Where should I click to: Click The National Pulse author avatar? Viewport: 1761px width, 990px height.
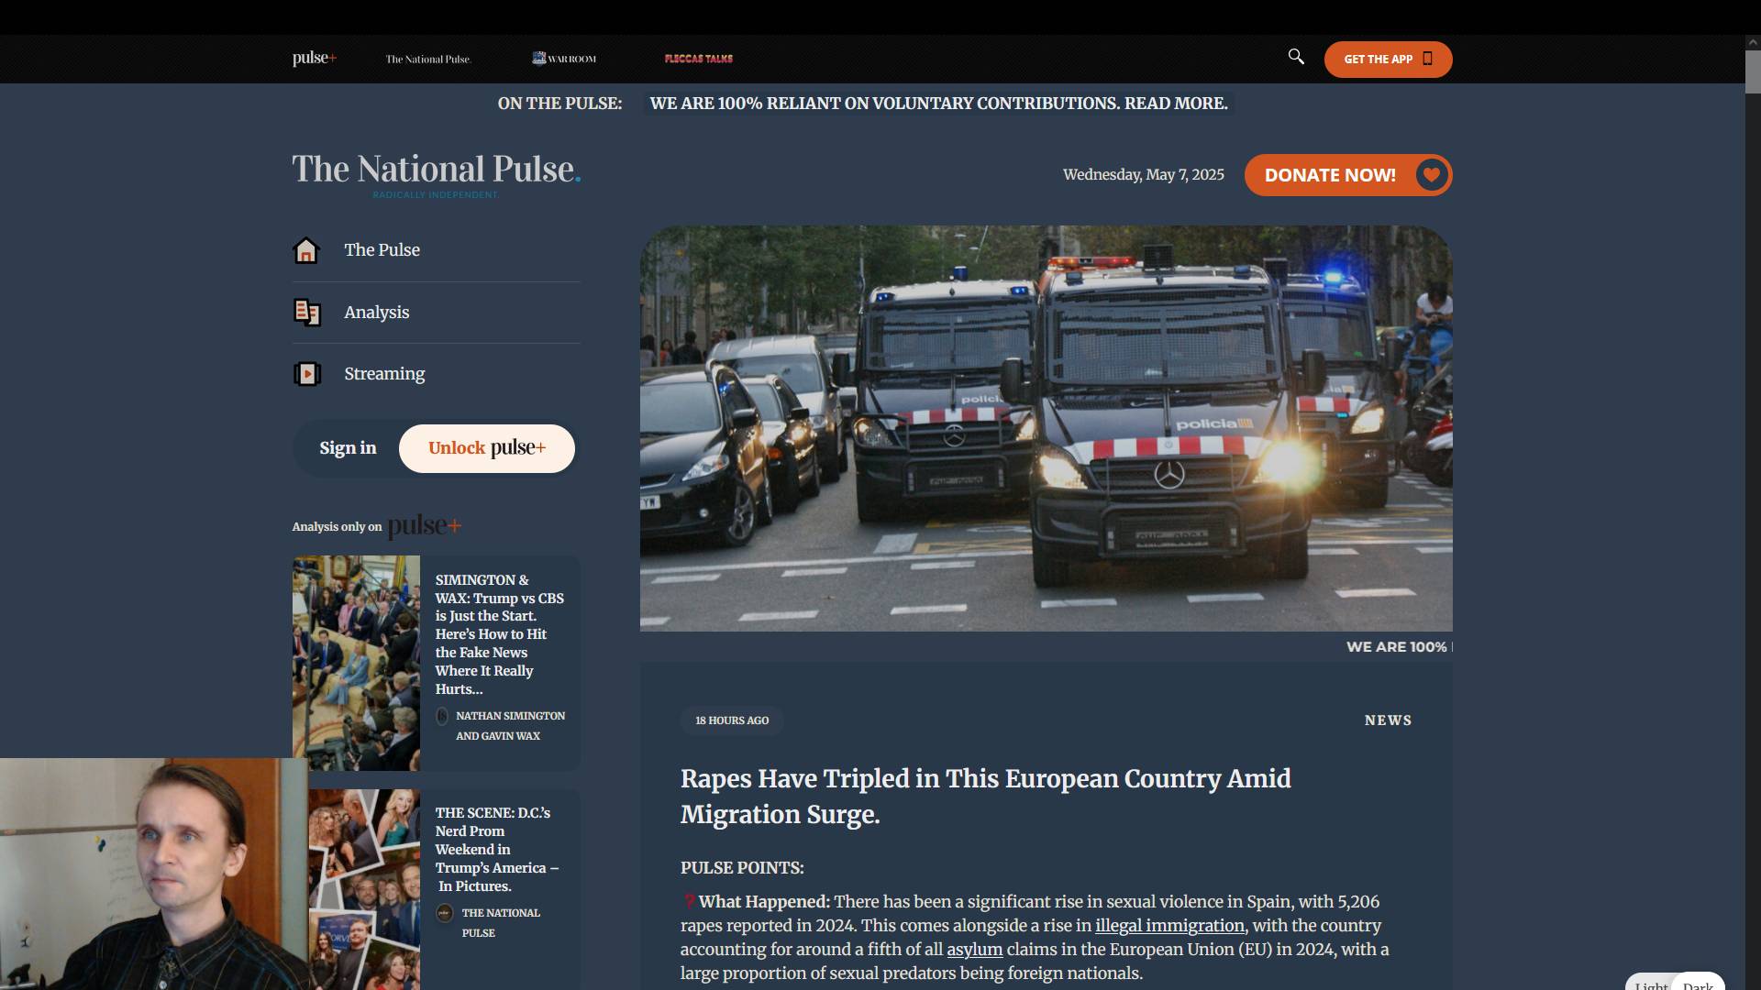click(445, 913)
